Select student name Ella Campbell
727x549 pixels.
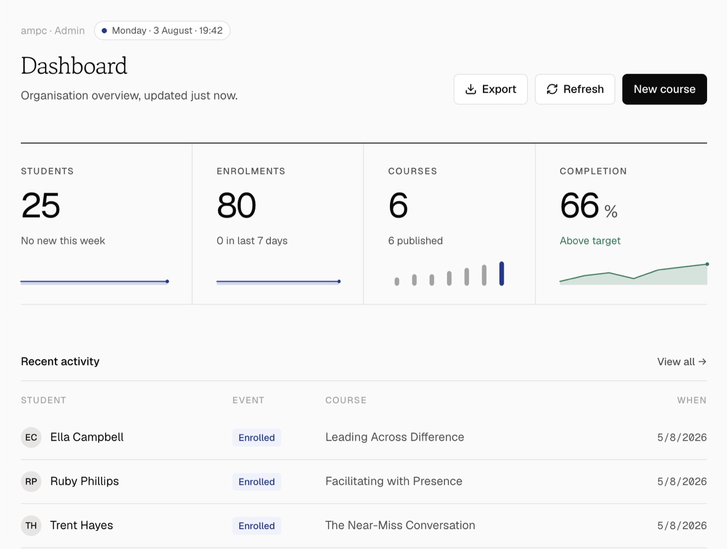(x=87, y=437)
